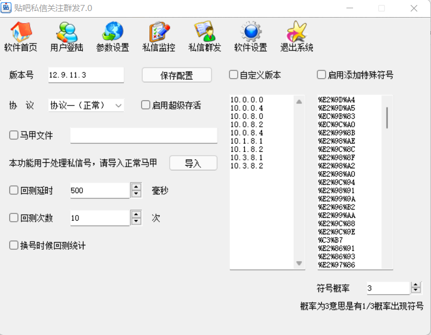The height and width of the screenshot is (335, 431).
Task: Click version list scroll-down arrow
Action: (x=299, y=263)
